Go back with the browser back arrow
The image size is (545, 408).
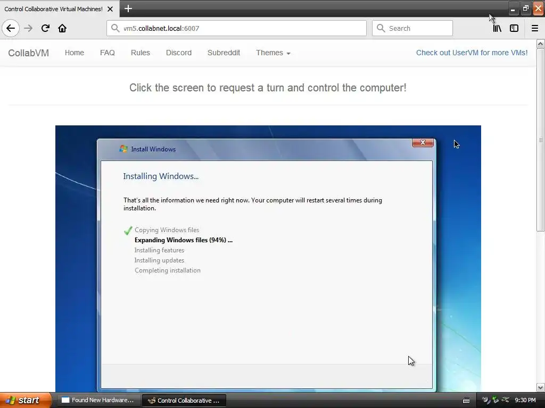point(11,28)
